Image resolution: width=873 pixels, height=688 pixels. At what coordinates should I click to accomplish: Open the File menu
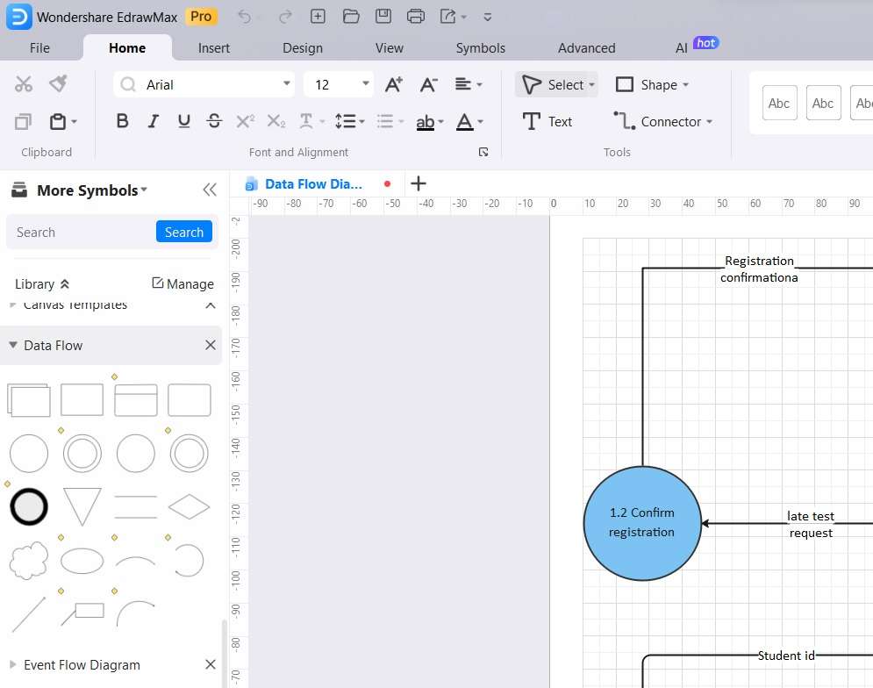pyautogui.click(x=39, y=48)
